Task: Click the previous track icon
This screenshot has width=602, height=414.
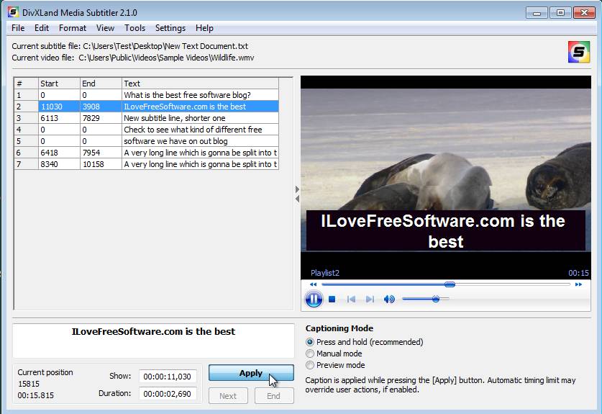Action: click(x=351, y=299)
